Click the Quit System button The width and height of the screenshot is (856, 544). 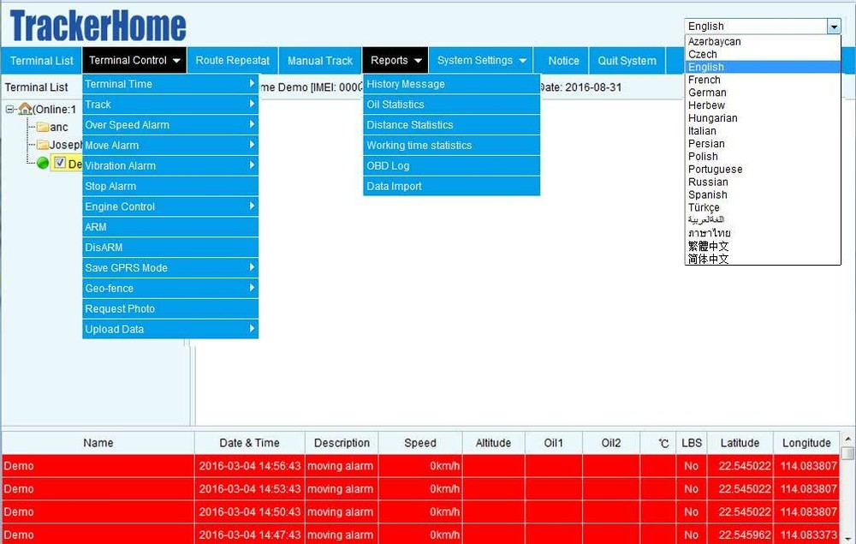click(x=627, y=60)
